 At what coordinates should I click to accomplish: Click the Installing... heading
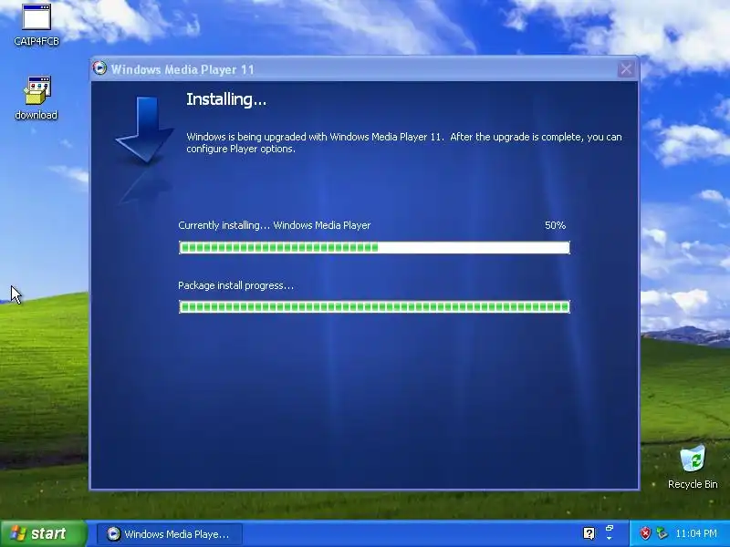(226, 99)
